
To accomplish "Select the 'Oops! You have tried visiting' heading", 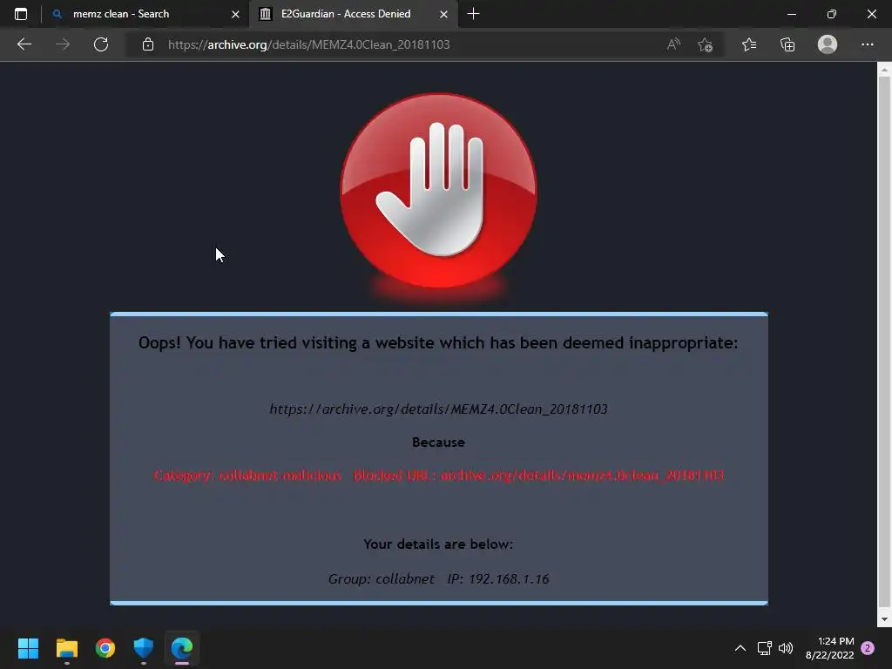I will (439, 343).
